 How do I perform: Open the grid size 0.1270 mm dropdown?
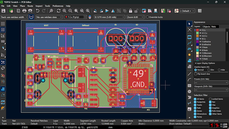click(109, 17)
